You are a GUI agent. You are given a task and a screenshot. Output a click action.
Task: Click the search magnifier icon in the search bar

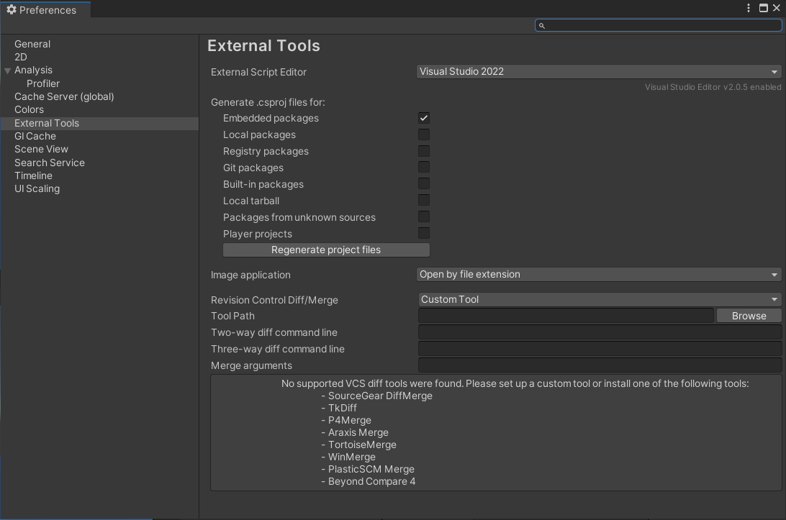tap(542, 24)
